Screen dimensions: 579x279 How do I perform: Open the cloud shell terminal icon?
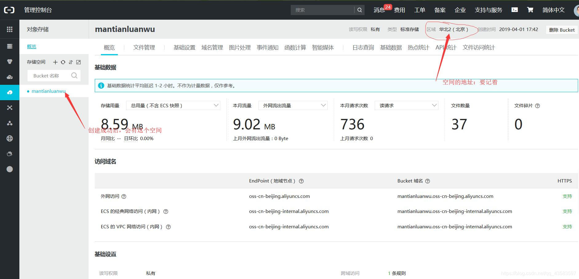click(514, 10)
